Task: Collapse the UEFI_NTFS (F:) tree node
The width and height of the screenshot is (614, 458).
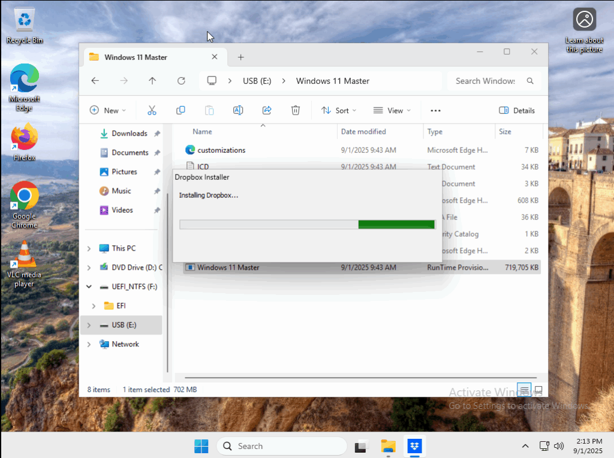Action: 89,287
